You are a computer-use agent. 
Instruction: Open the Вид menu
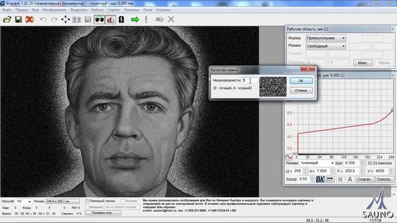coord(35,10)
